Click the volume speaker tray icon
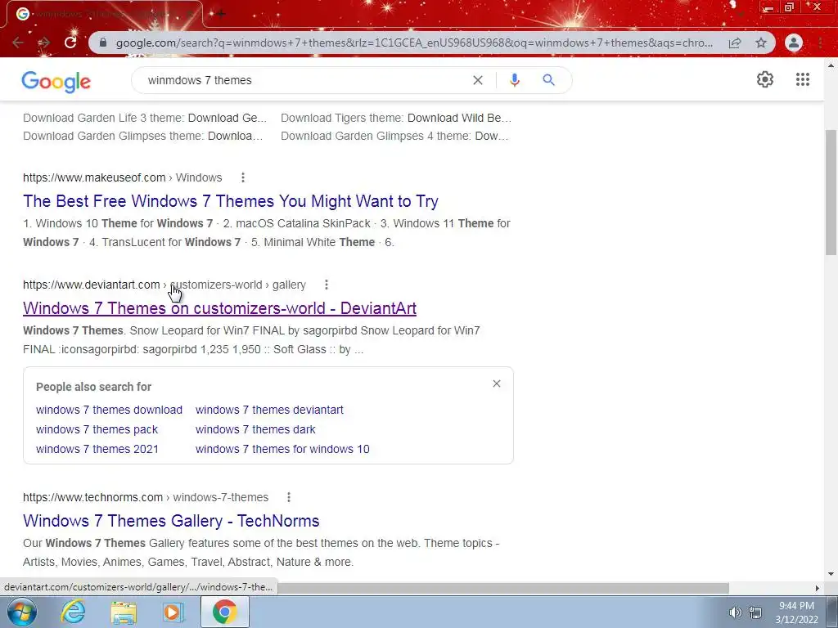This screenshot has width=838, height=628. (x=736, y=612)
